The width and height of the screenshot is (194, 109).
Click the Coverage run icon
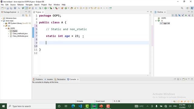(x=51, y=8)
